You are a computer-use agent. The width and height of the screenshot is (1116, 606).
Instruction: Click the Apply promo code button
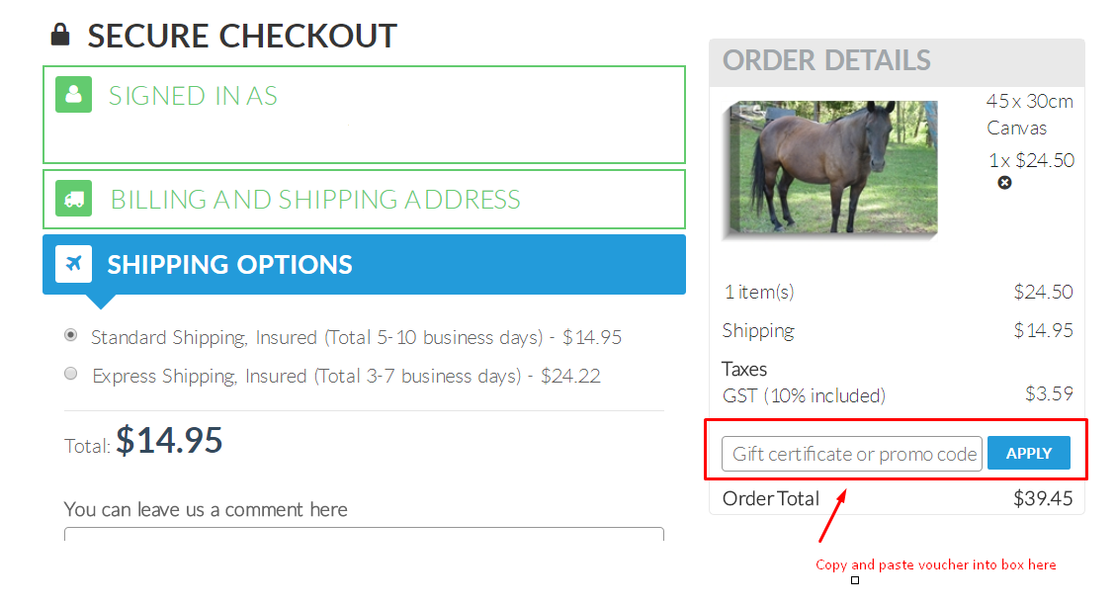point(1028,453)
